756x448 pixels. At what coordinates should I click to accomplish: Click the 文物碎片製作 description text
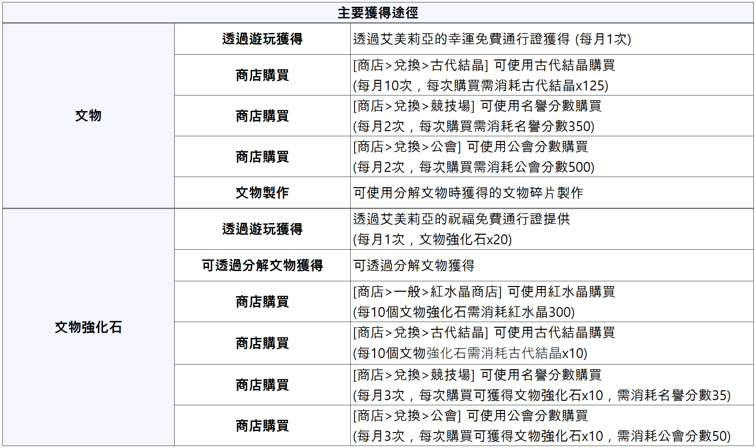[x=468, y=193]
